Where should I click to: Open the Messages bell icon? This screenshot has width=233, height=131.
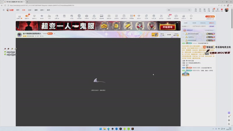point(213,9)
